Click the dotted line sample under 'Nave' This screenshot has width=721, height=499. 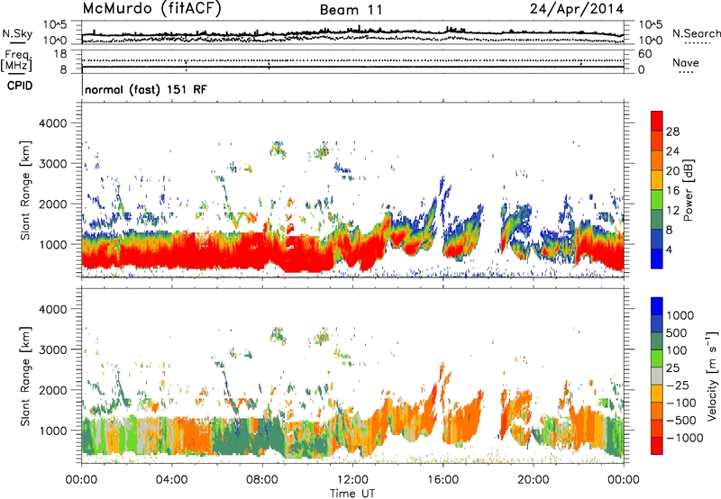pos(686,72)
